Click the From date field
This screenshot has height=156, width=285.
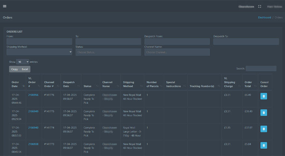click(x=39, y=42)
